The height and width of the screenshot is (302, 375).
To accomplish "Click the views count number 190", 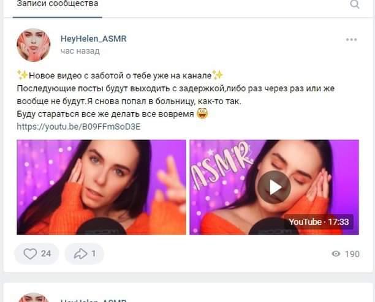I will (352, 254).
